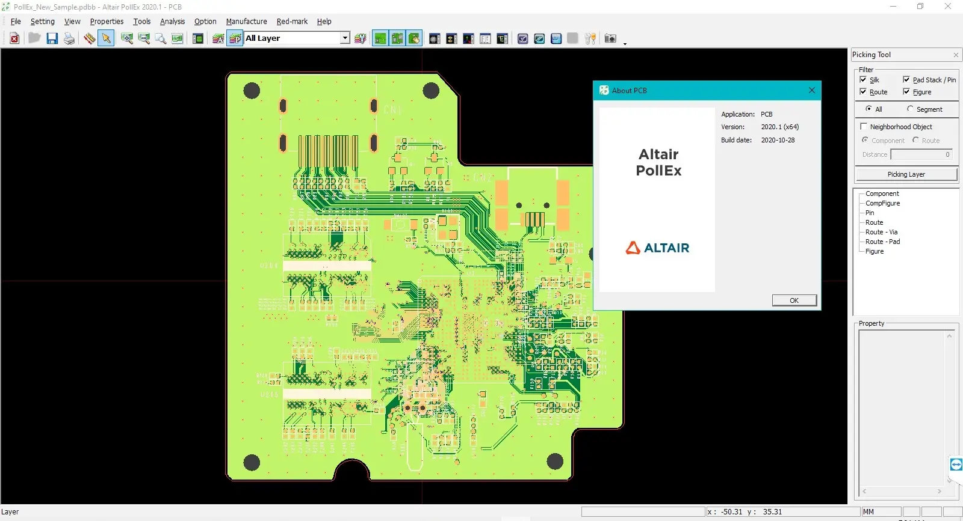
Task: Click the first black component list icon
Action: pyautogui.click(x=435, y=38)
